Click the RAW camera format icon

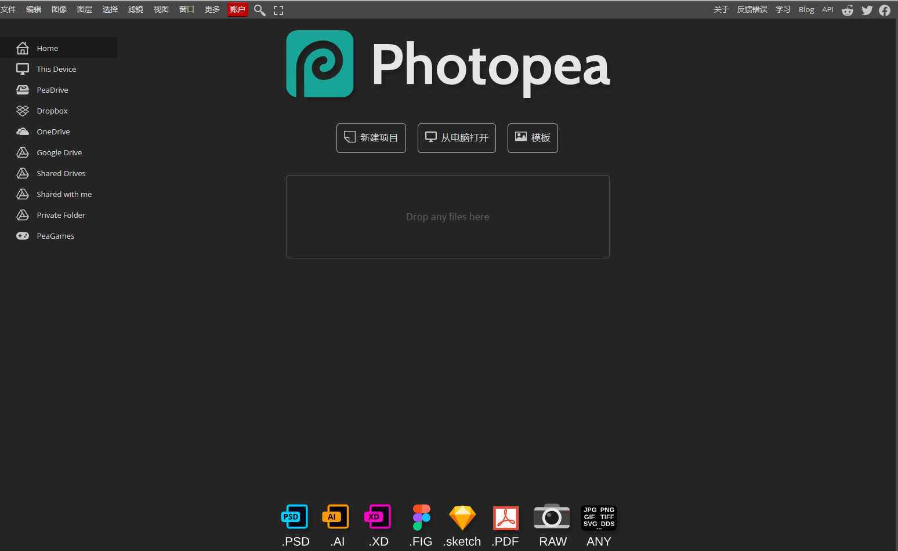551,516
